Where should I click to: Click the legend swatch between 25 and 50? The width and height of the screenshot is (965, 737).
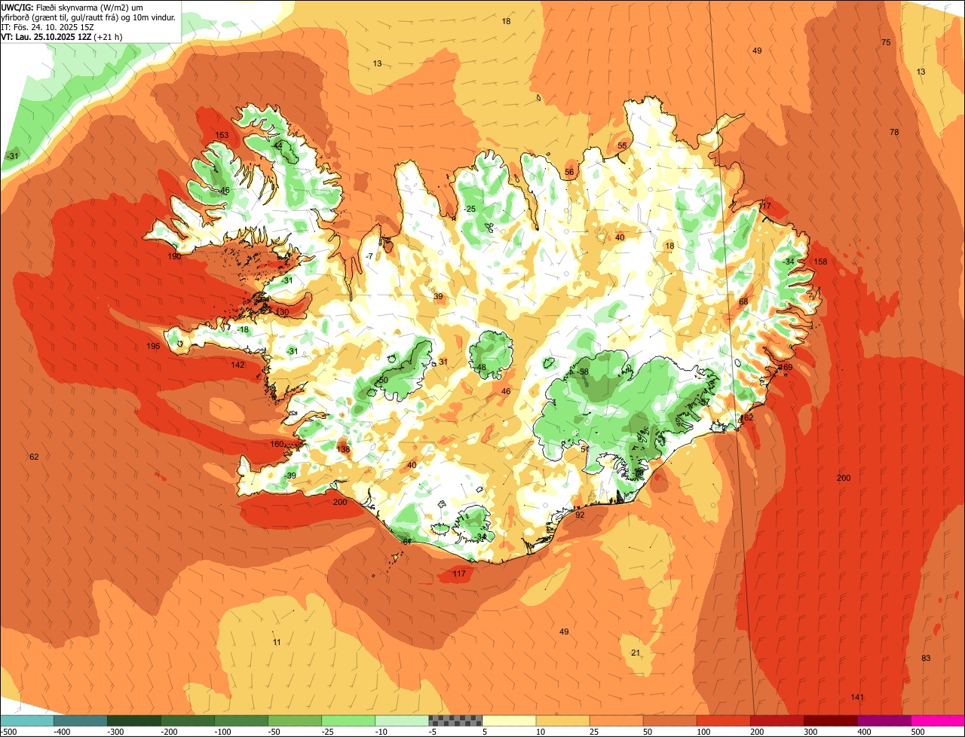click(x=616, y=720)
